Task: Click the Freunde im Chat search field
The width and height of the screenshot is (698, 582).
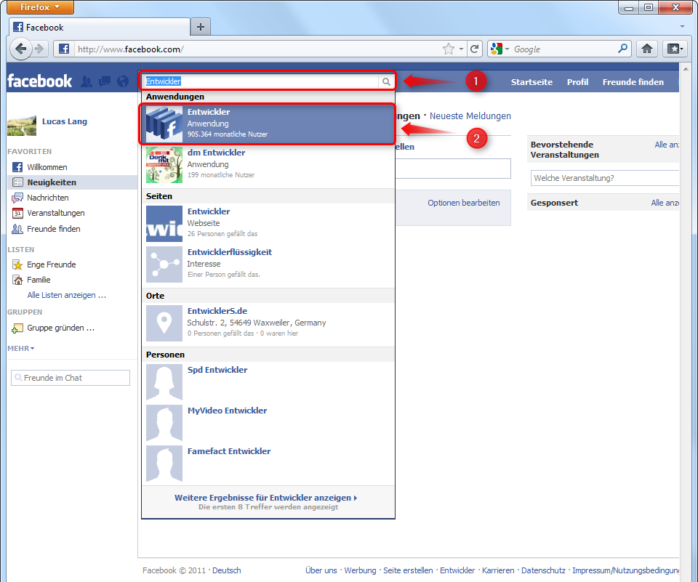Action: click(71, 378)
